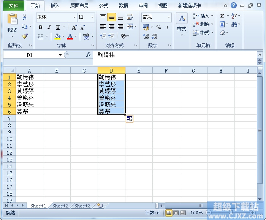
Task: Switch to the 插入 ribbon tab
Action: [x=55, y=6]
